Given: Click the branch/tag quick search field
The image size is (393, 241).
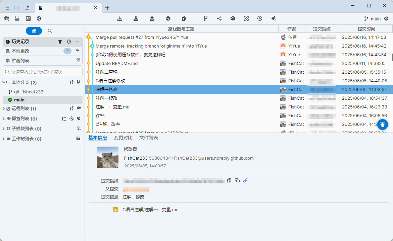Looking at the screenshot, I should click(43, 72).
